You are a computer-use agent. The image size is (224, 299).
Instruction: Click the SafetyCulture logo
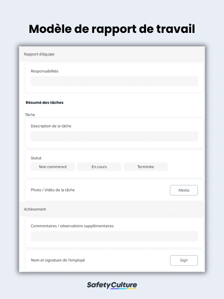point(112,285)
